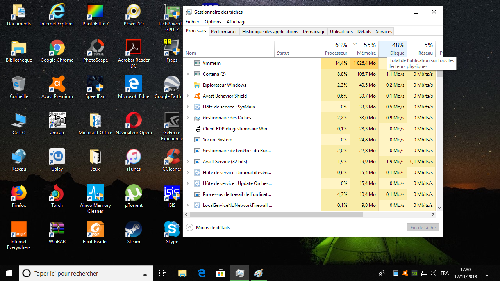Switch to the Services tab
This screenshot has width=500, height=281.
[x=384, y=32]
